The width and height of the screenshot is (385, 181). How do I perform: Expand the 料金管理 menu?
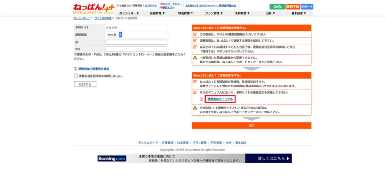(x=186, y=13)
